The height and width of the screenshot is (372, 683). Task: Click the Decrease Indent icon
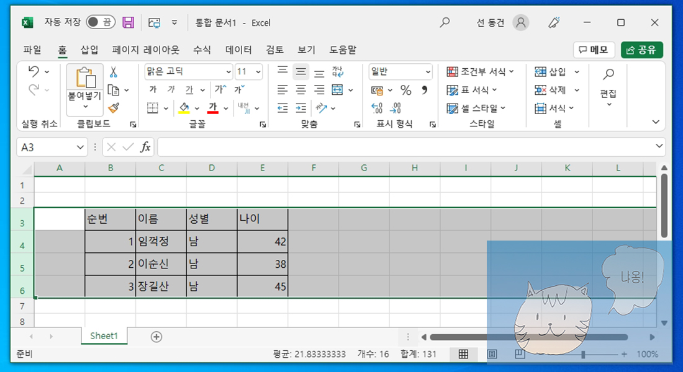pos(283,108)
